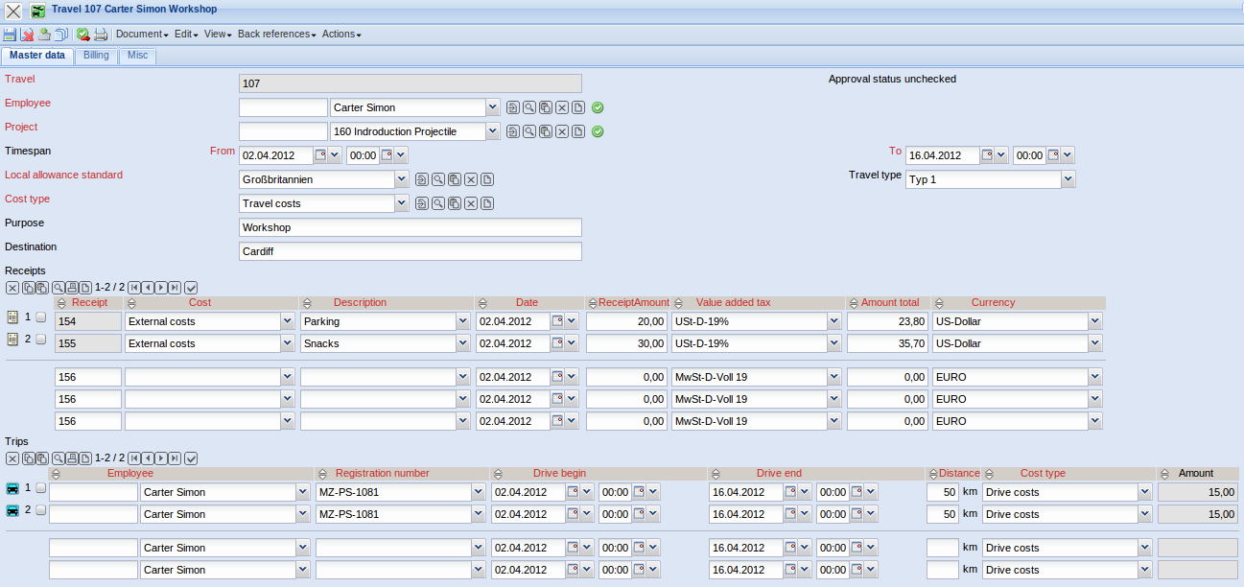Expand the Travel type dropdown

(1068, 179)
